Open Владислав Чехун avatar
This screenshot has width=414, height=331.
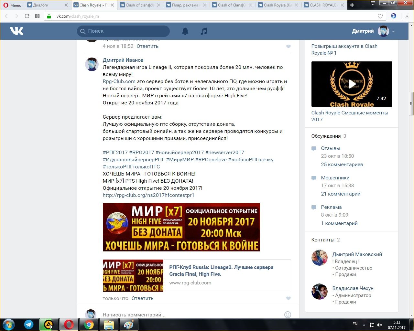coord(320,292)
